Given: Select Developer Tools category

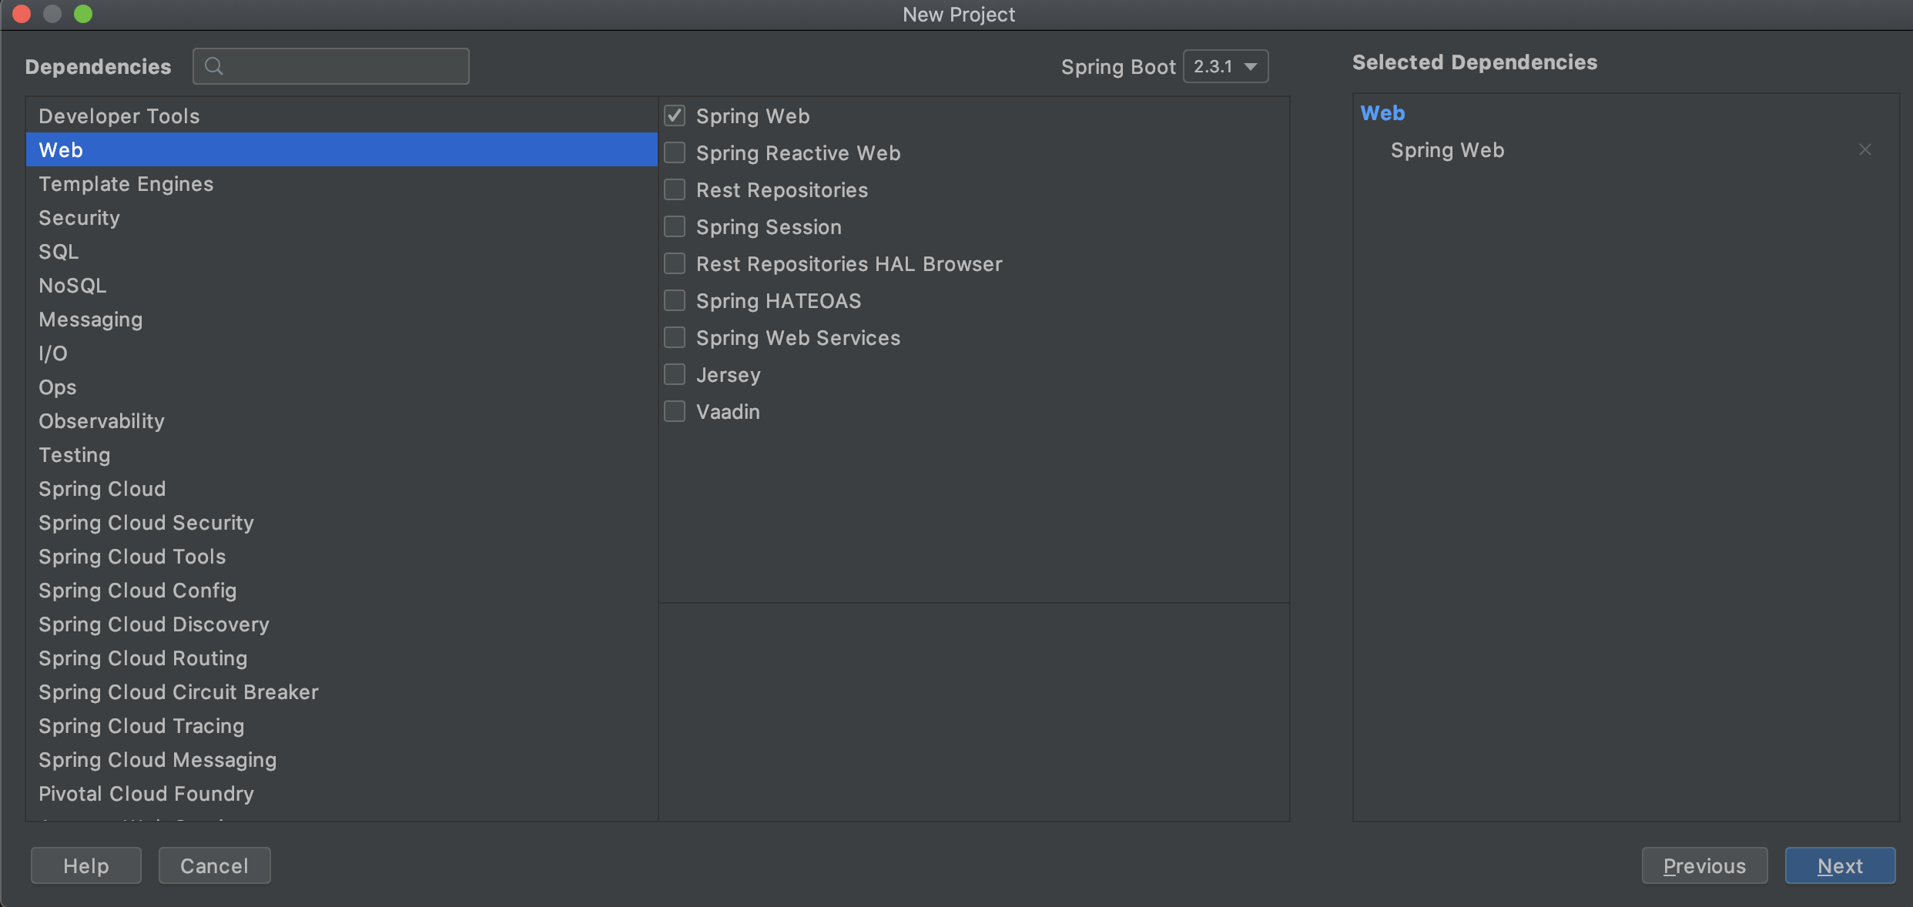Looking at the screenshot, I should point(342,115).
